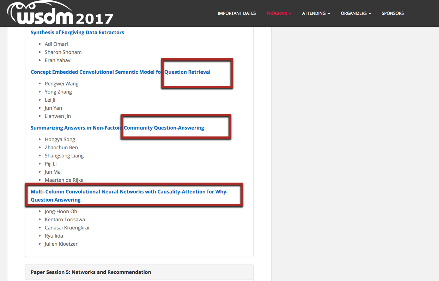Click author name Jong-Hoon Oh

61,211
